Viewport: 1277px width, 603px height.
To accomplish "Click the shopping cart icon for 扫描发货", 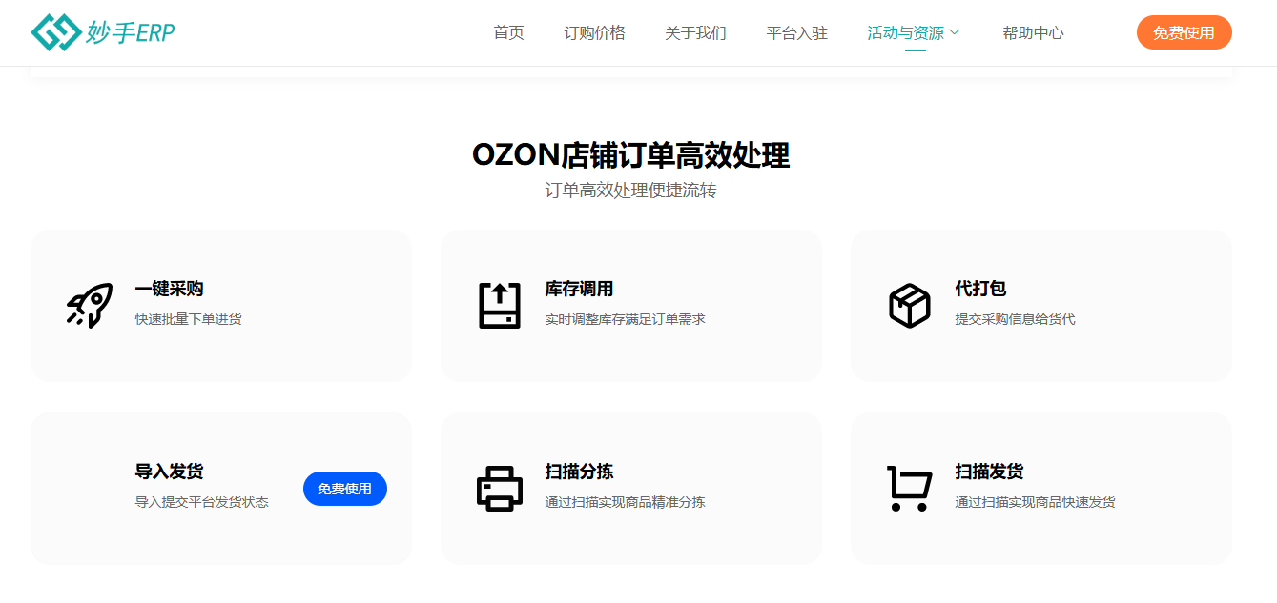I will 909,489.
